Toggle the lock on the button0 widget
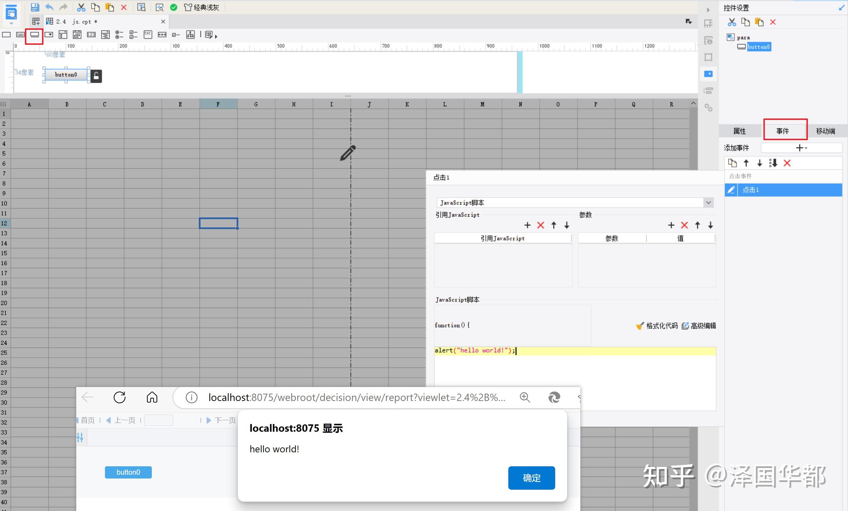Image resolution: width=848 pixels, height=511 pixels. [96, 75]
